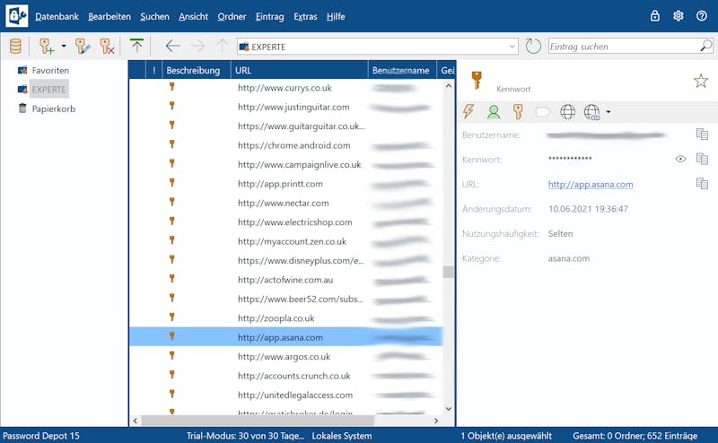
Task: Copy Benutzername to clipboard icon
Action: tap(702, 135)
